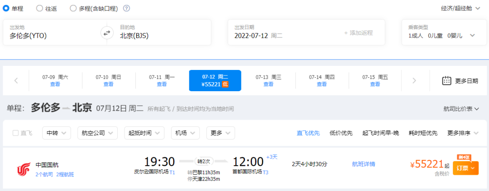Check the 直飞 direct flight checkbox

tap(15, 133)
